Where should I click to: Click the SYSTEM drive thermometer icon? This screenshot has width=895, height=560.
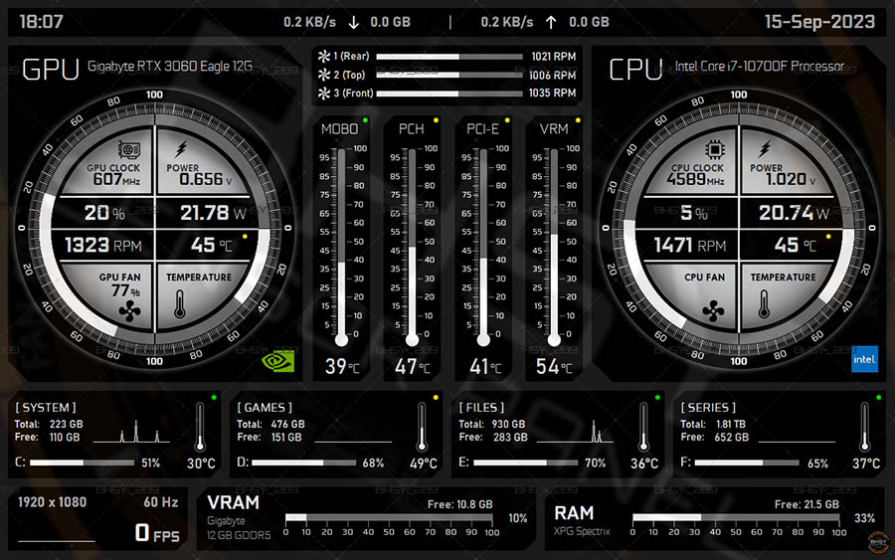200,427
